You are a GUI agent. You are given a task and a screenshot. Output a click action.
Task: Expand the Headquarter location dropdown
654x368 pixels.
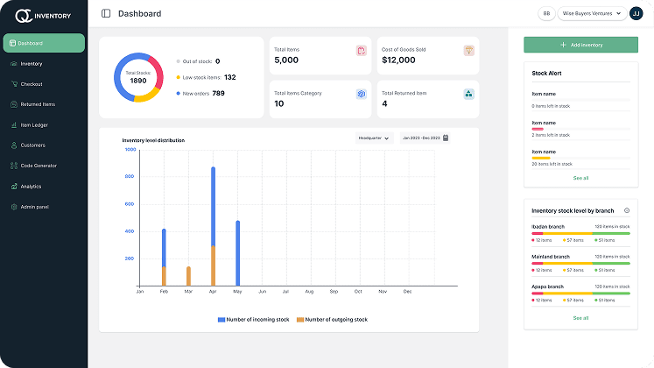click(374, 138)
